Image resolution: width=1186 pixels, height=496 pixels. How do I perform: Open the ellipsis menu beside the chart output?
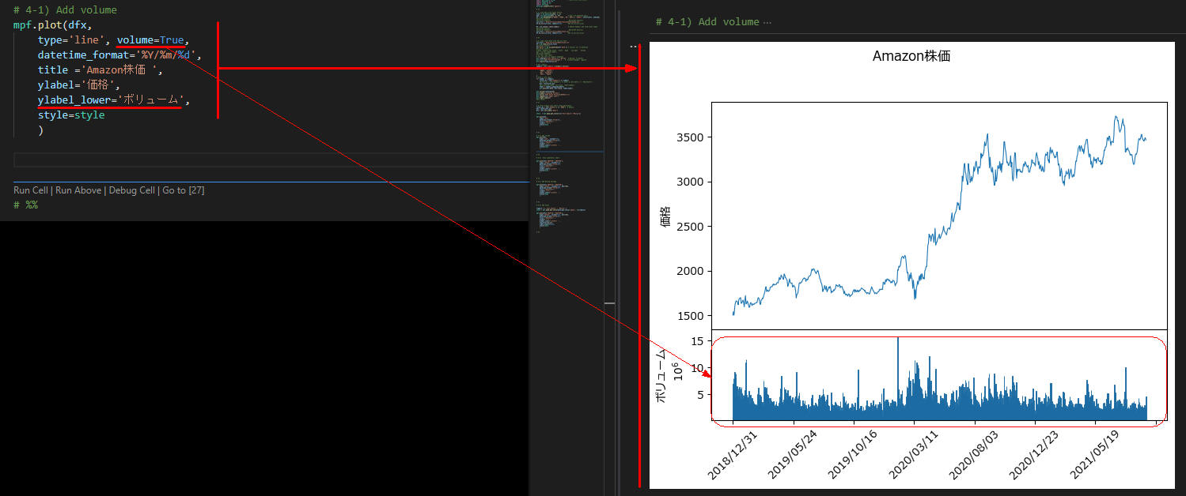tap(632, 47)
